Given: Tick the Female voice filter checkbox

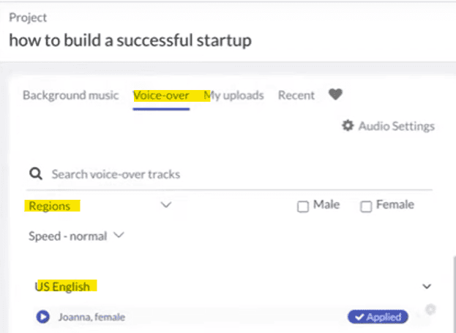Looking at the screenshot, I should tap(366, 206).
